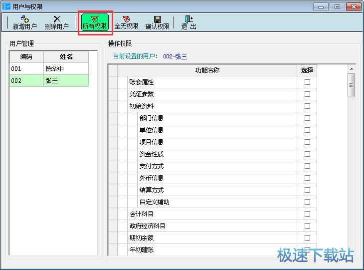Check the 结算方式 checkbox
This screenshot has height=270, width=364.
pyautogui.click(x=307, y=190)
